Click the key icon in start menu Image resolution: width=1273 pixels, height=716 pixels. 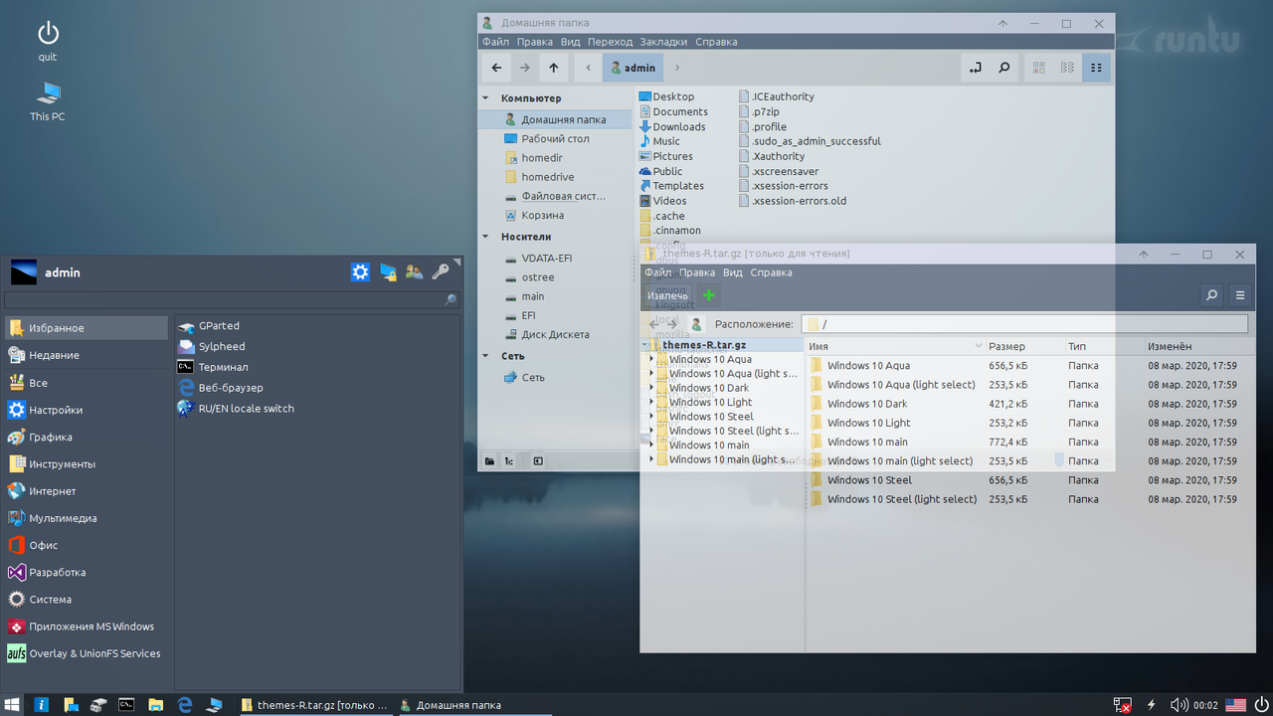(441, 271)
